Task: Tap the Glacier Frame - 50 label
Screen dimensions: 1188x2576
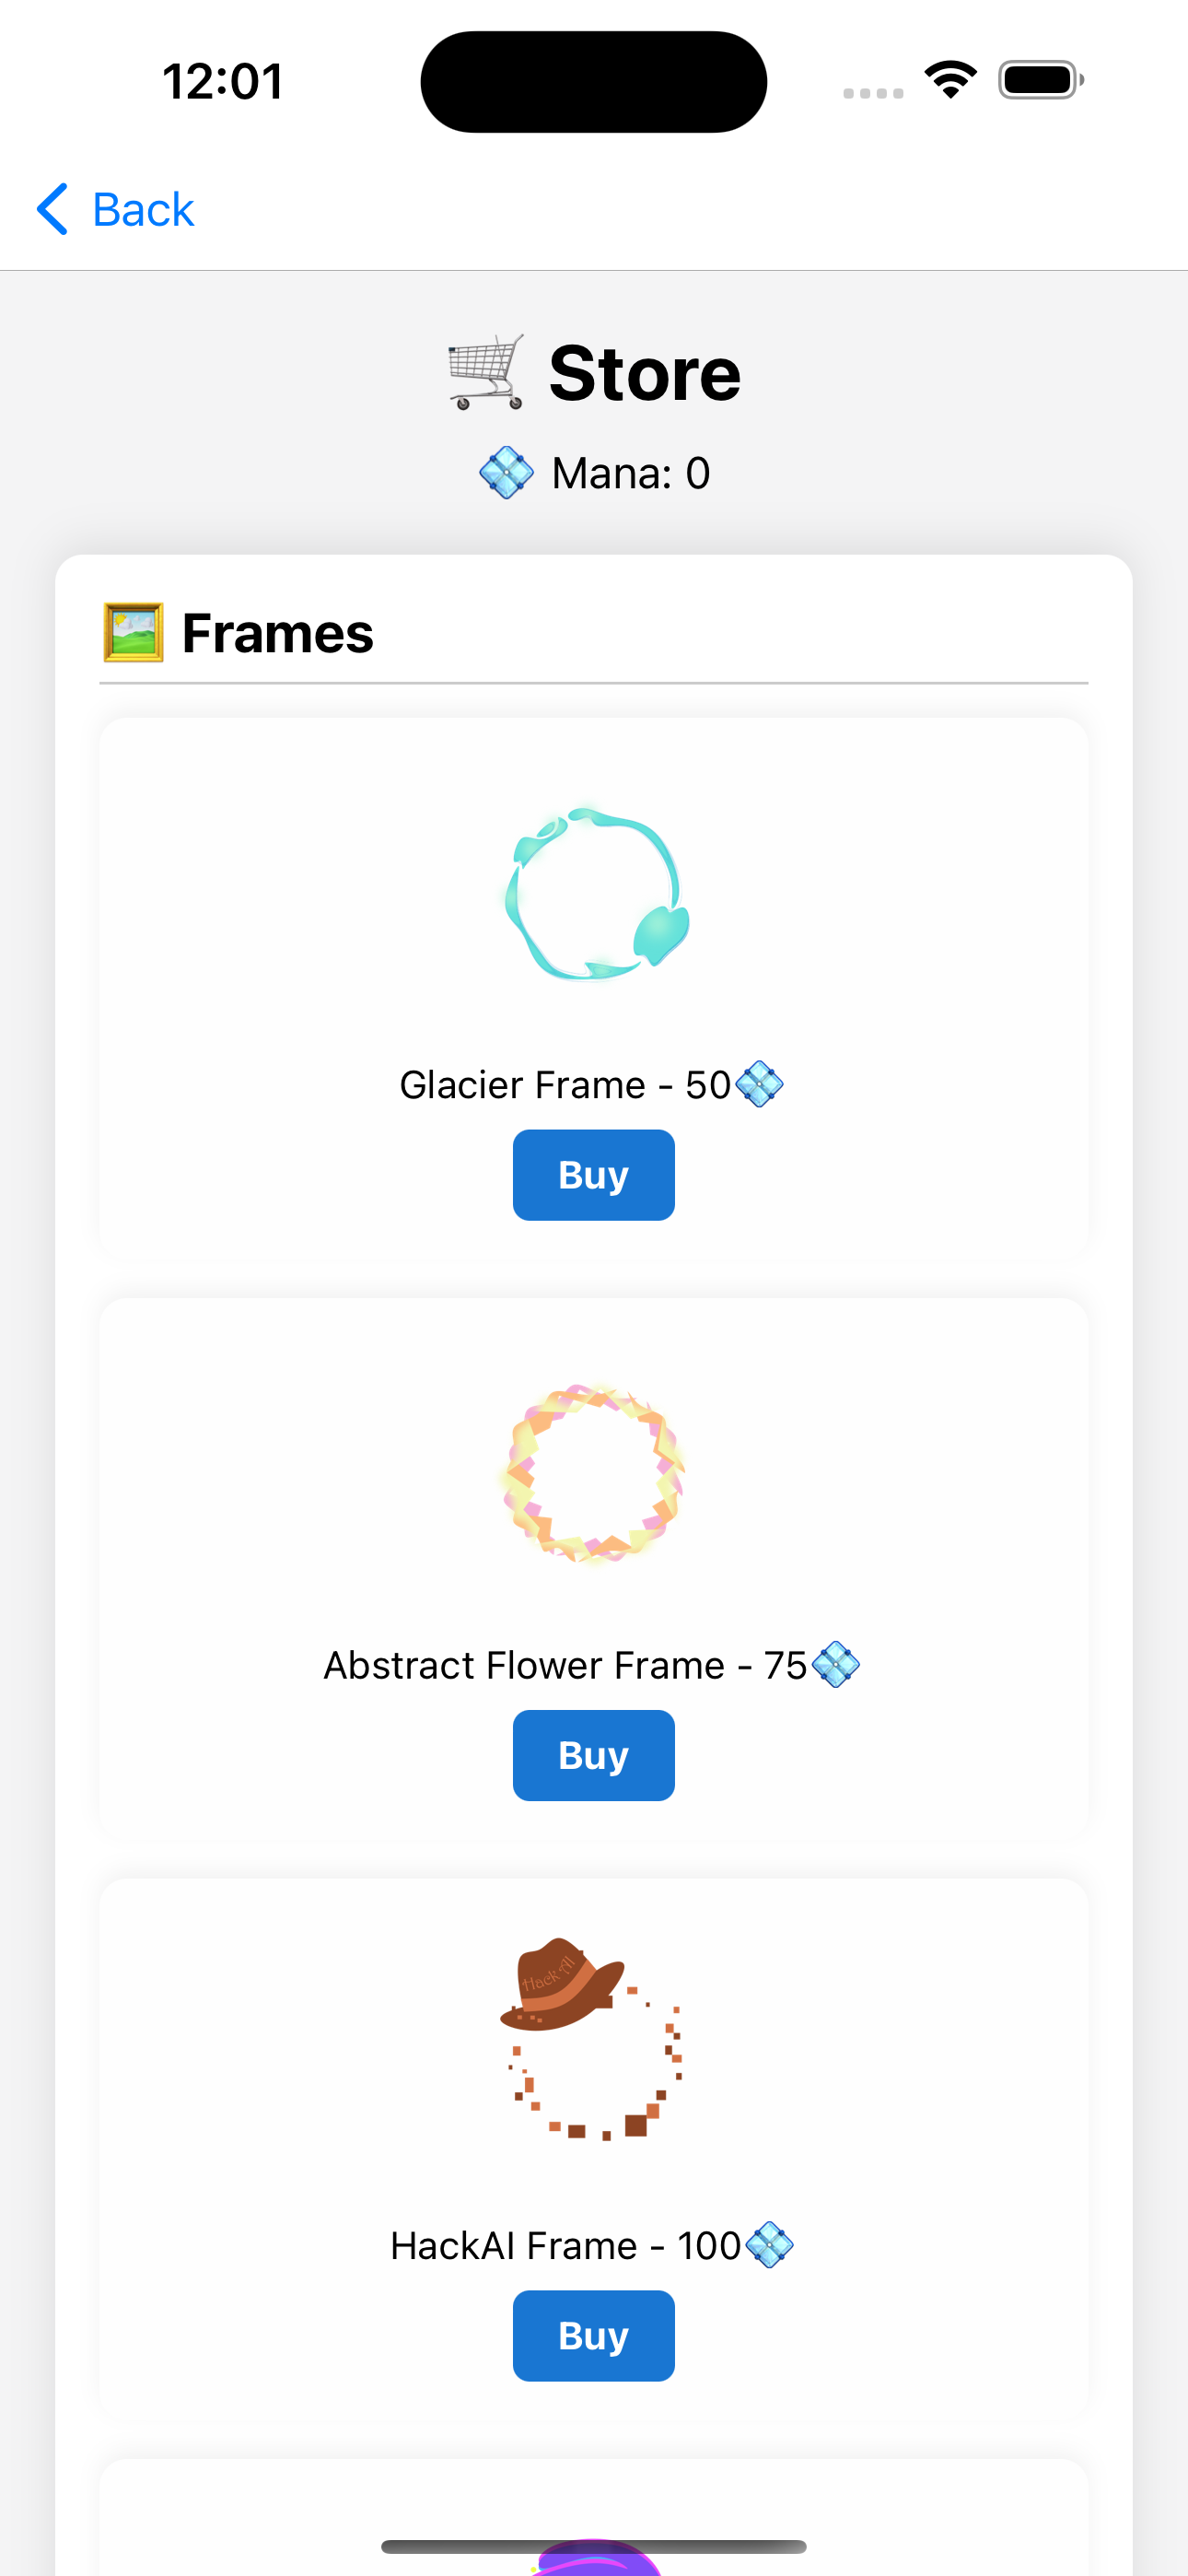Action: pos(565,1085)
